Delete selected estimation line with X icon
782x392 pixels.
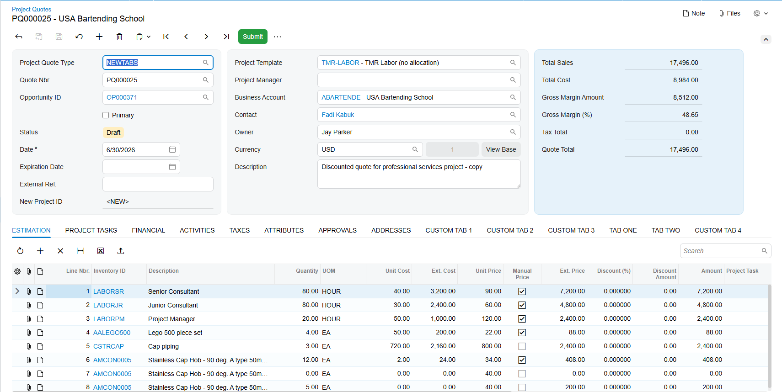(60, 251)
